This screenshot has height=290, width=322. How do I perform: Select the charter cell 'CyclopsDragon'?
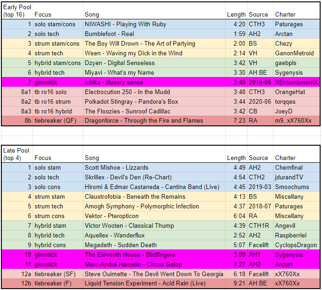pyautogui.click(x=297, y=245)
